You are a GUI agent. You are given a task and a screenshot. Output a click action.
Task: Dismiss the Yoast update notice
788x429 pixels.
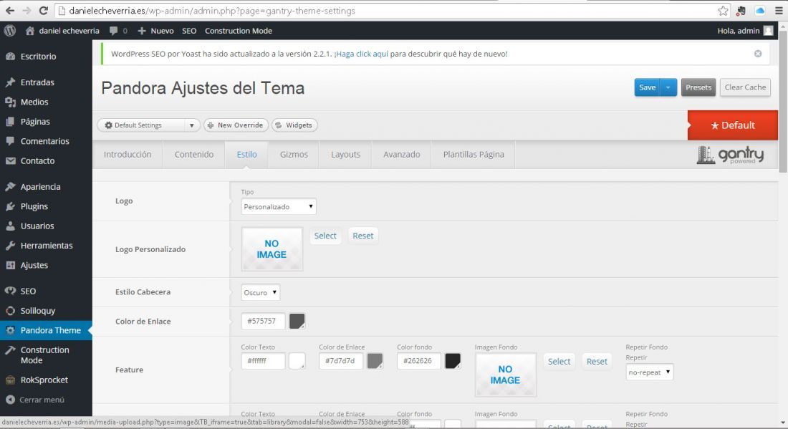tap(758, 54)
